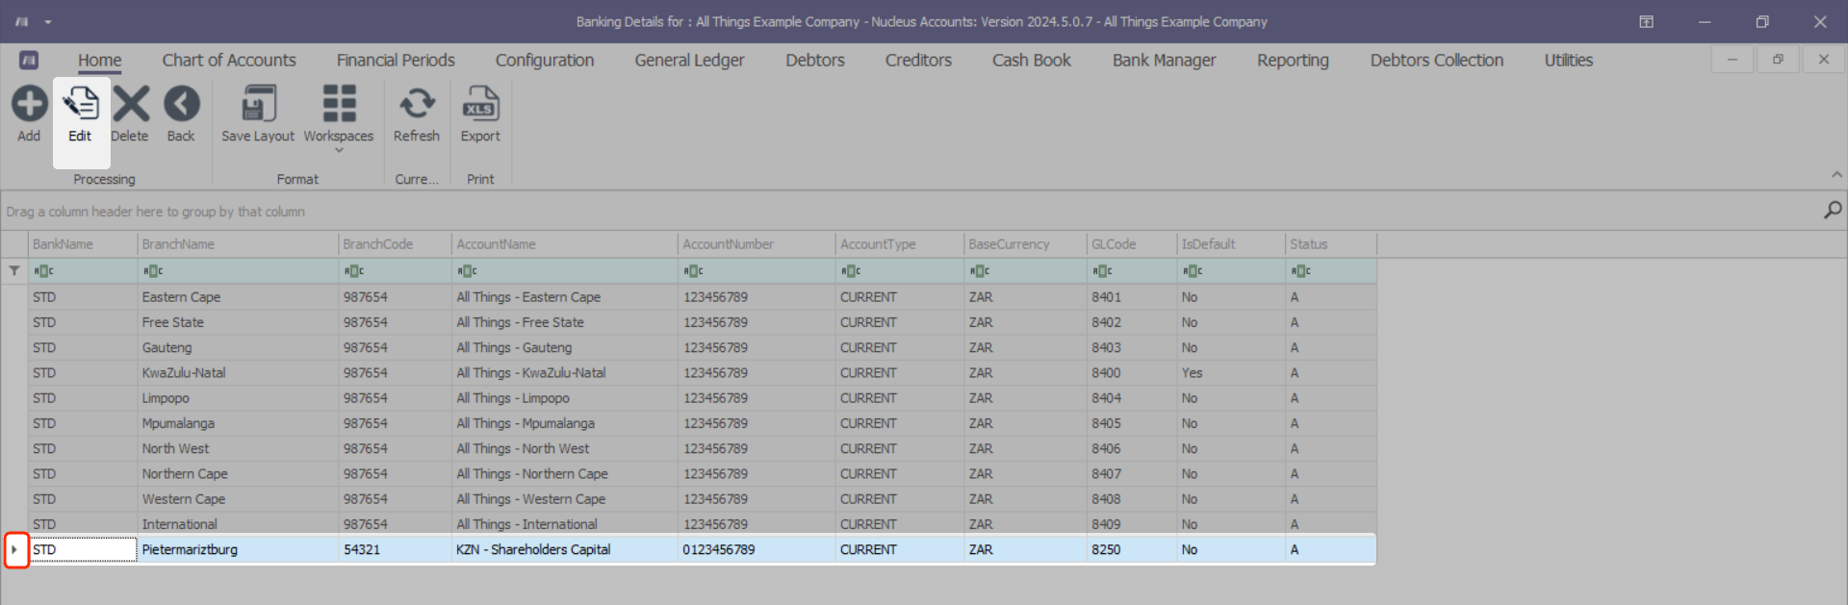
Task: Switch to the General Ledger tab
Action: (x=689, y=61)
